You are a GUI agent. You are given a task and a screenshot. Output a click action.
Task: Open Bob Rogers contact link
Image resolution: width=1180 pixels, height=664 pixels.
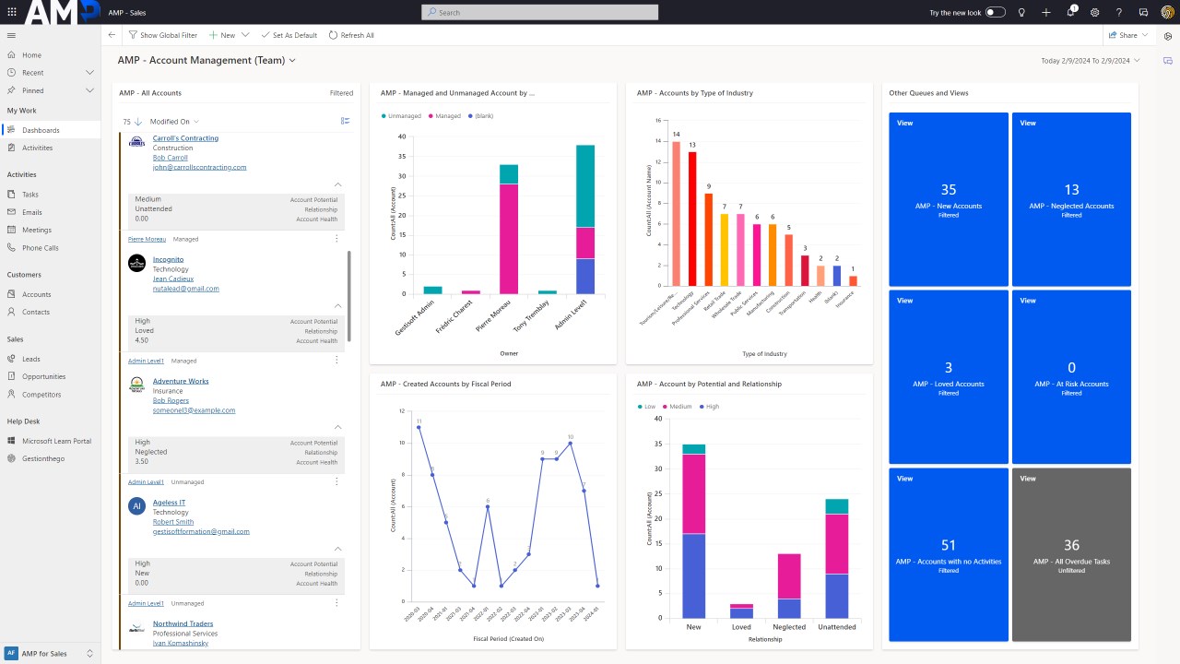171,400
